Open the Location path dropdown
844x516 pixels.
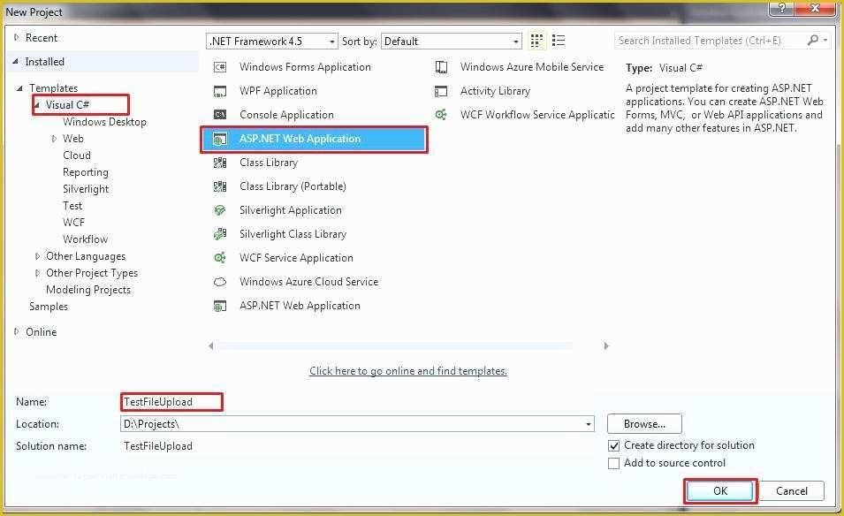[589, 424]
